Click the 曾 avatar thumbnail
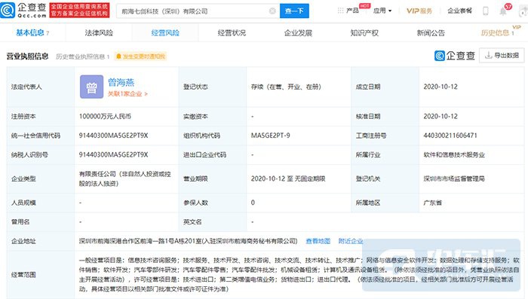The width and height of the screenshot is (528, 299). pyautogui.click(x=91, y=87)
